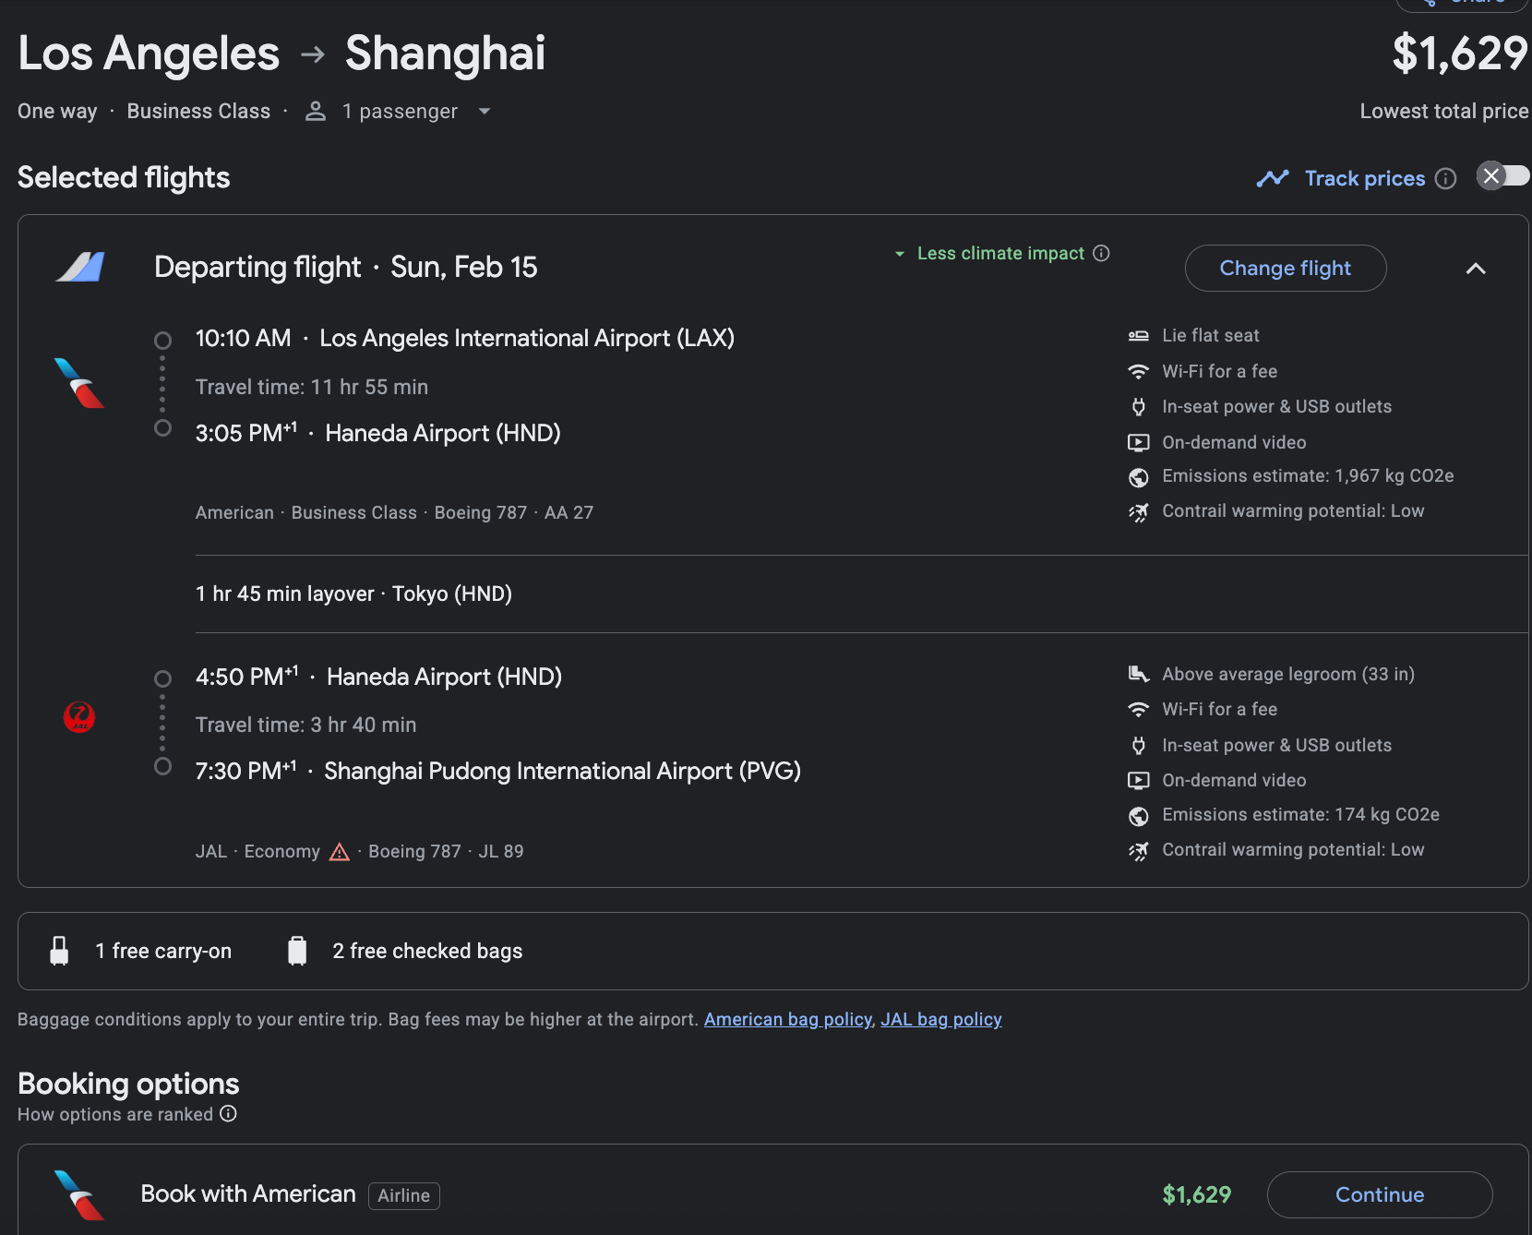Click the Track prices info icon
Image resolution: width=1532 pixels, height=1235 pixels.
pos(1446,178)
